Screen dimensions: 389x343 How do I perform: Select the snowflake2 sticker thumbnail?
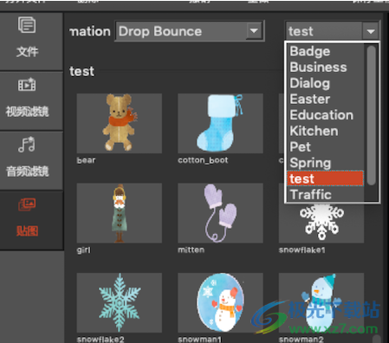pos(120,302)
